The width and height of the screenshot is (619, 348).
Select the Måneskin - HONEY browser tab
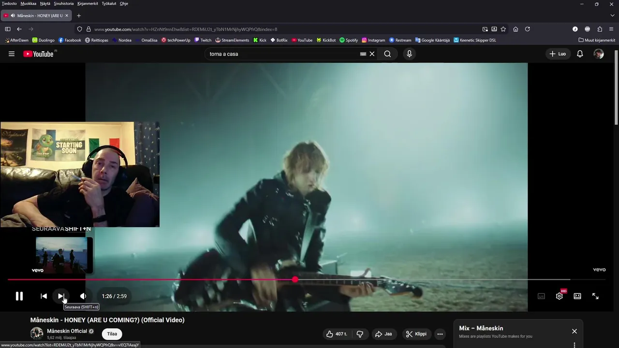pos(36,15)
